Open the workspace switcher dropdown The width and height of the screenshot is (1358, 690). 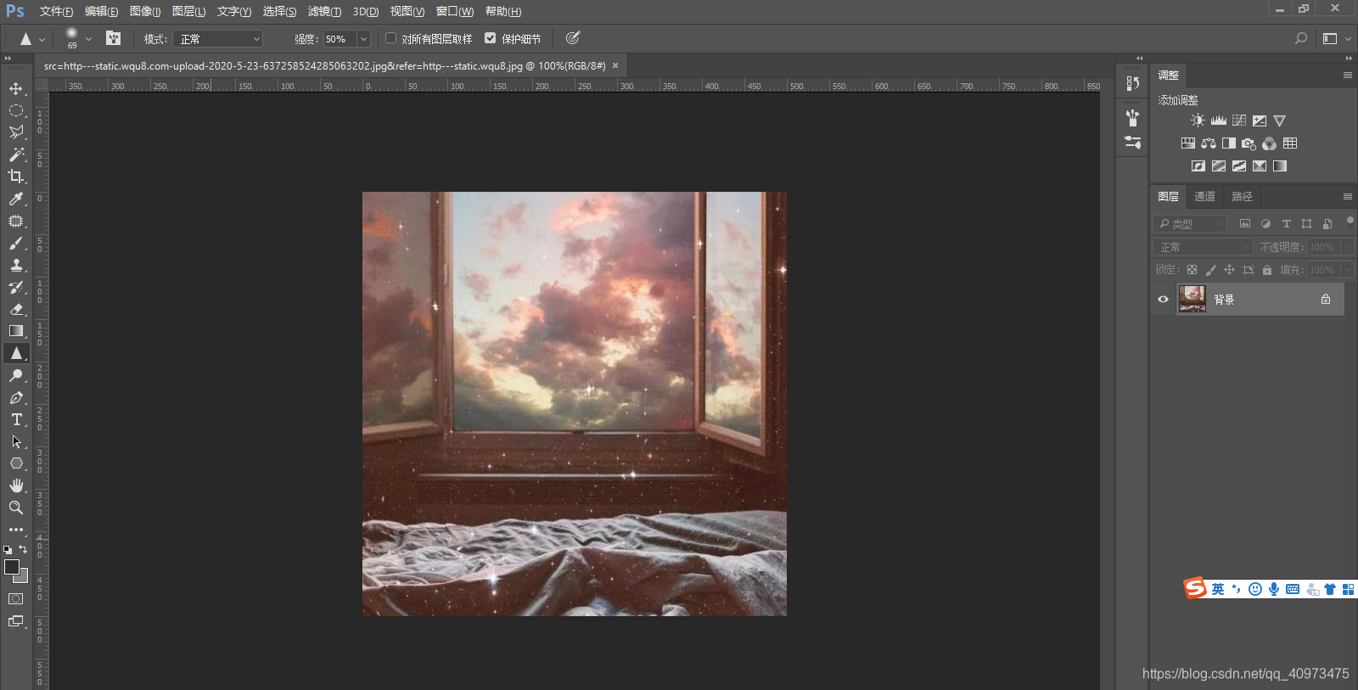[x=1336, y=38]
